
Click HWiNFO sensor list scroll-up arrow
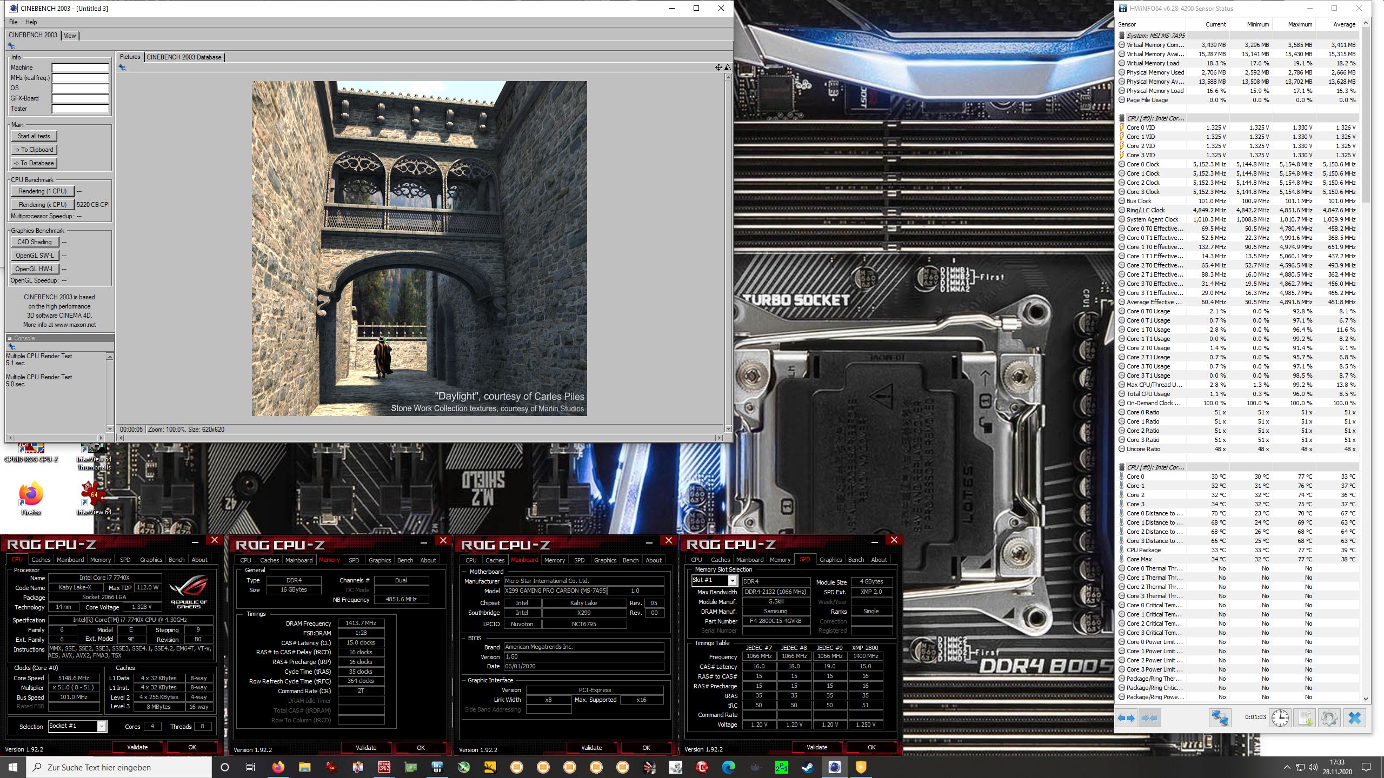(1366, 23)
